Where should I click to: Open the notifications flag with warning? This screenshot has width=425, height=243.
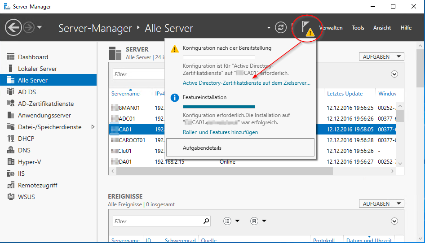[307, 28]
